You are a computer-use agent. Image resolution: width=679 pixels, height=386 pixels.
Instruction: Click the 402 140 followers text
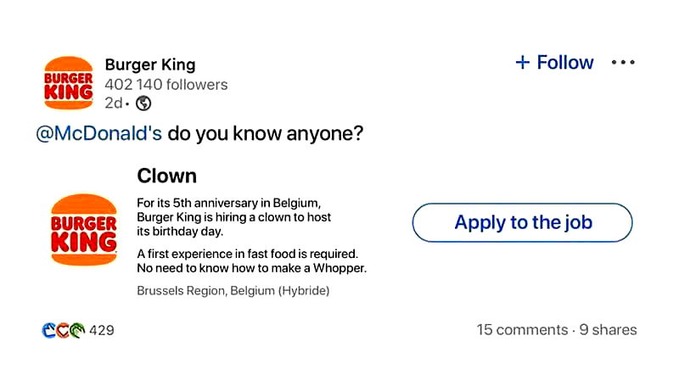(x=166, y=85)
